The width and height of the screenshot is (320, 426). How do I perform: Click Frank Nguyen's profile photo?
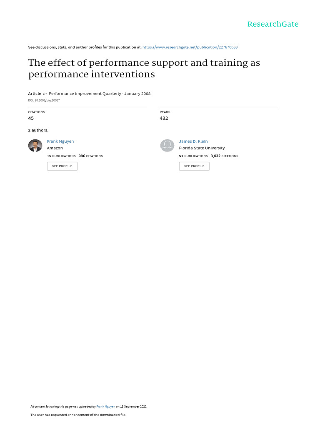pos(35,146)
